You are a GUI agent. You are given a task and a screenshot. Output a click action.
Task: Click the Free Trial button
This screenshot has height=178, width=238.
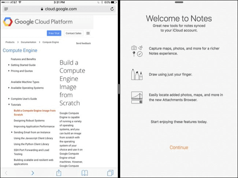54,33
